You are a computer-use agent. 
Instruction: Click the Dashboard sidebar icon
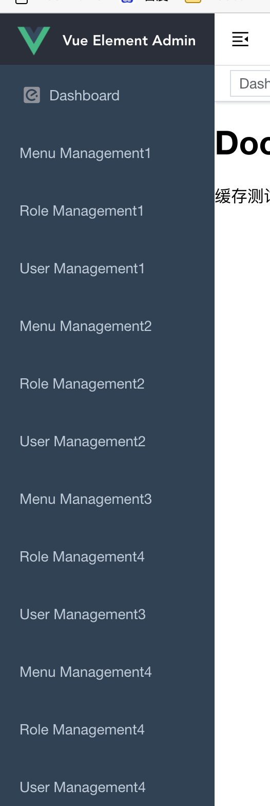(32, 95)
